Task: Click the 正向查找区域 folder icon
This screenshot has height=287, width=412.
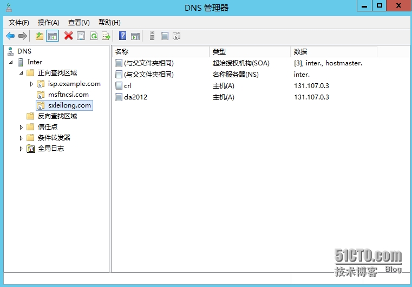Action: point(30,72)
